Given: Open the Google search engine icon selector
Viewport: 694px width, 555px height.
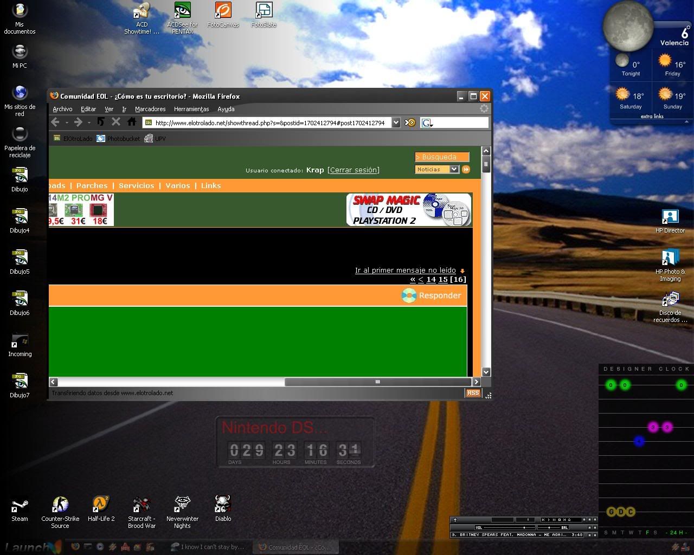Looking at the screenshot, I should (x=427, y=123).
